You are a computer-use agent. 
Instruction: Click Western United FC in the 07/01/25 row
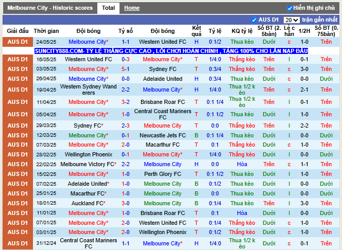coord(162,223)
